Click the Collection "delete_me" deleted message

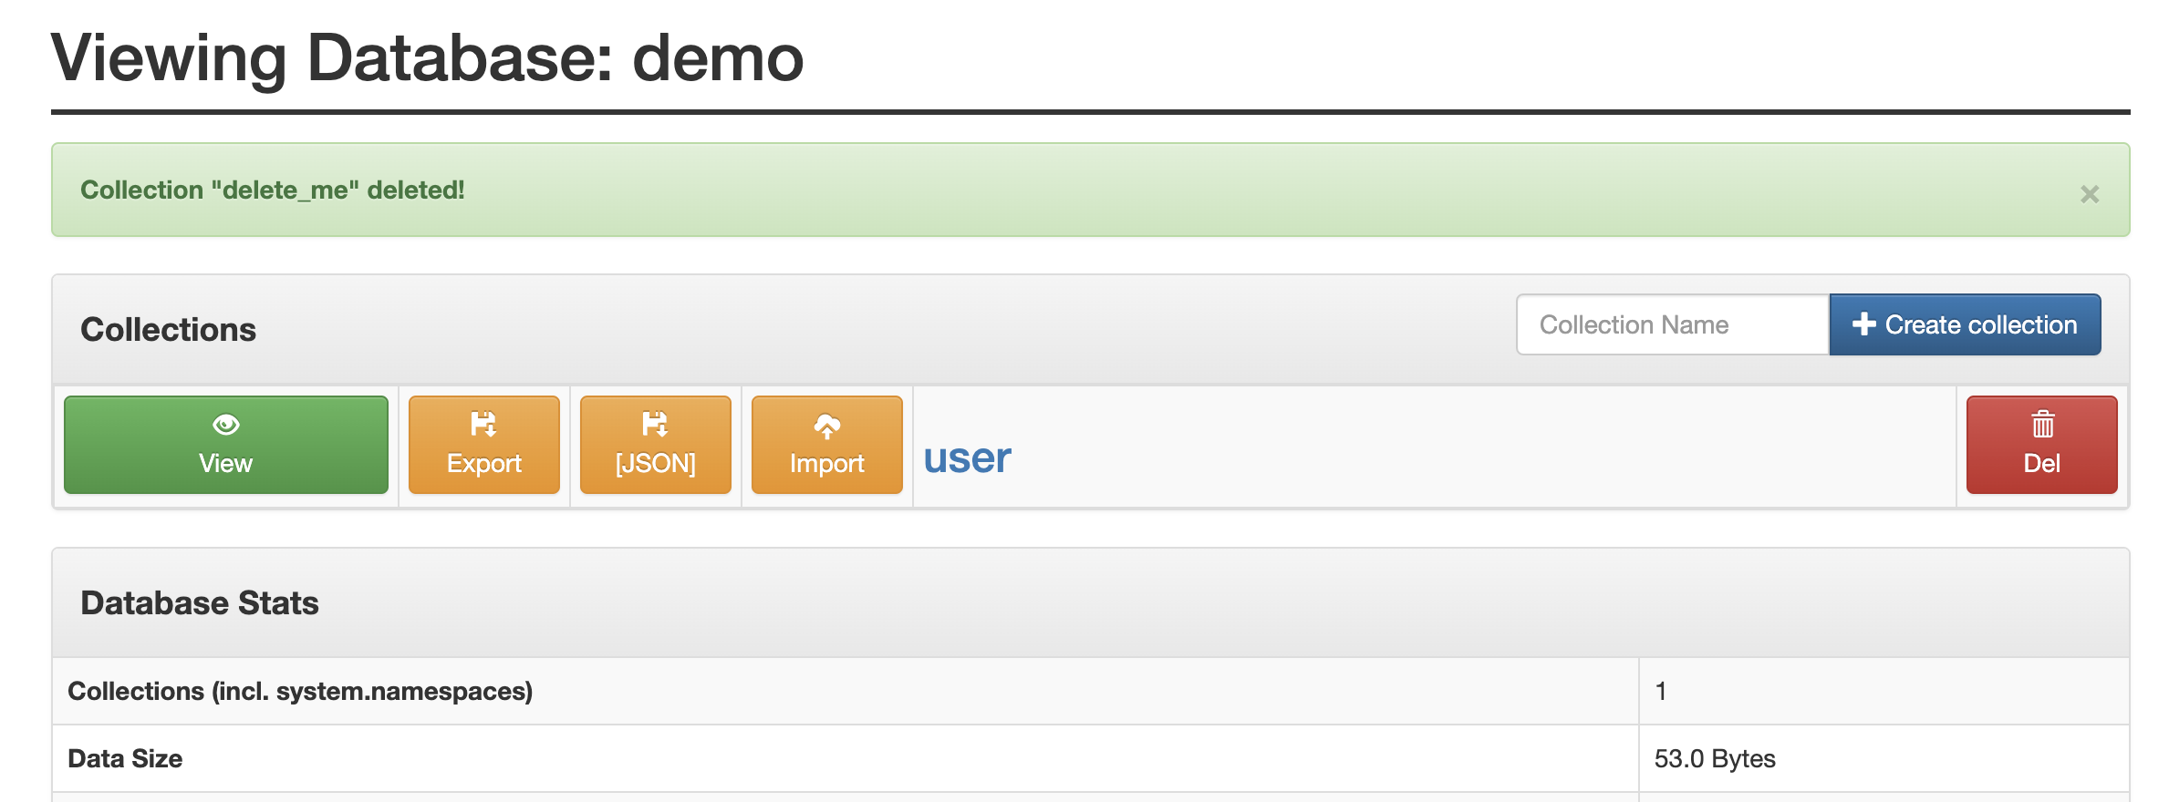(x=273, y=190)
